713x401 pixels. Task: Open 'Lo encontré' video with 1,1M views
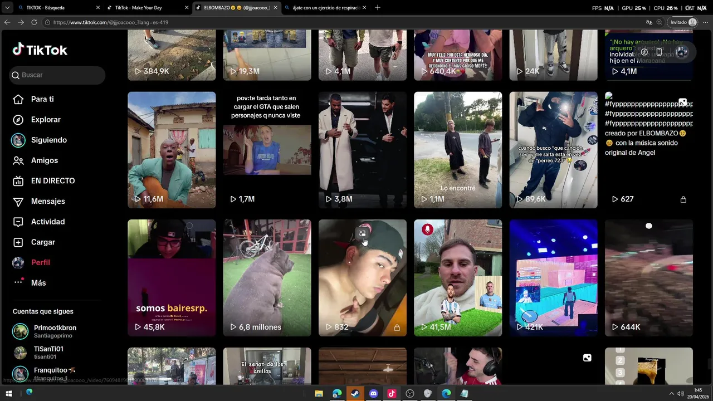458,150
